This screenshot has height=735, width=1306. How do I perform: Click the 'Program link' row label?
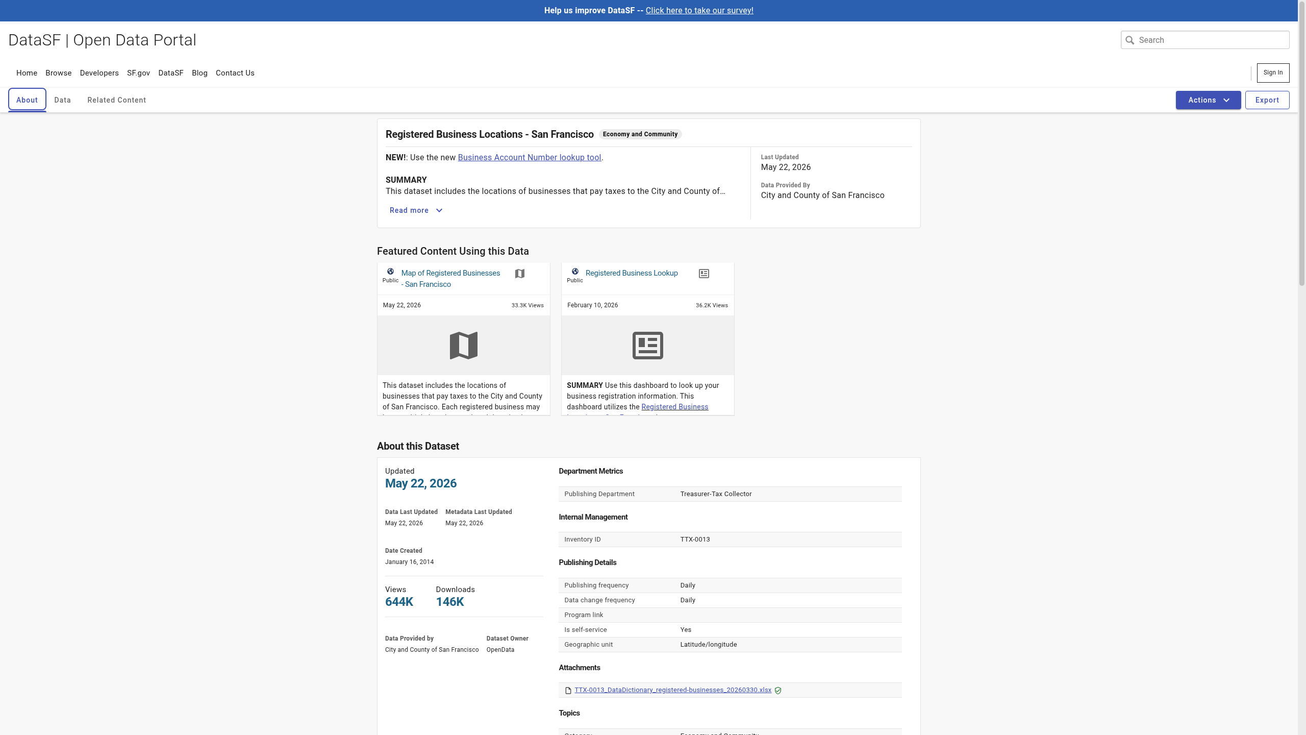(584, 615)
